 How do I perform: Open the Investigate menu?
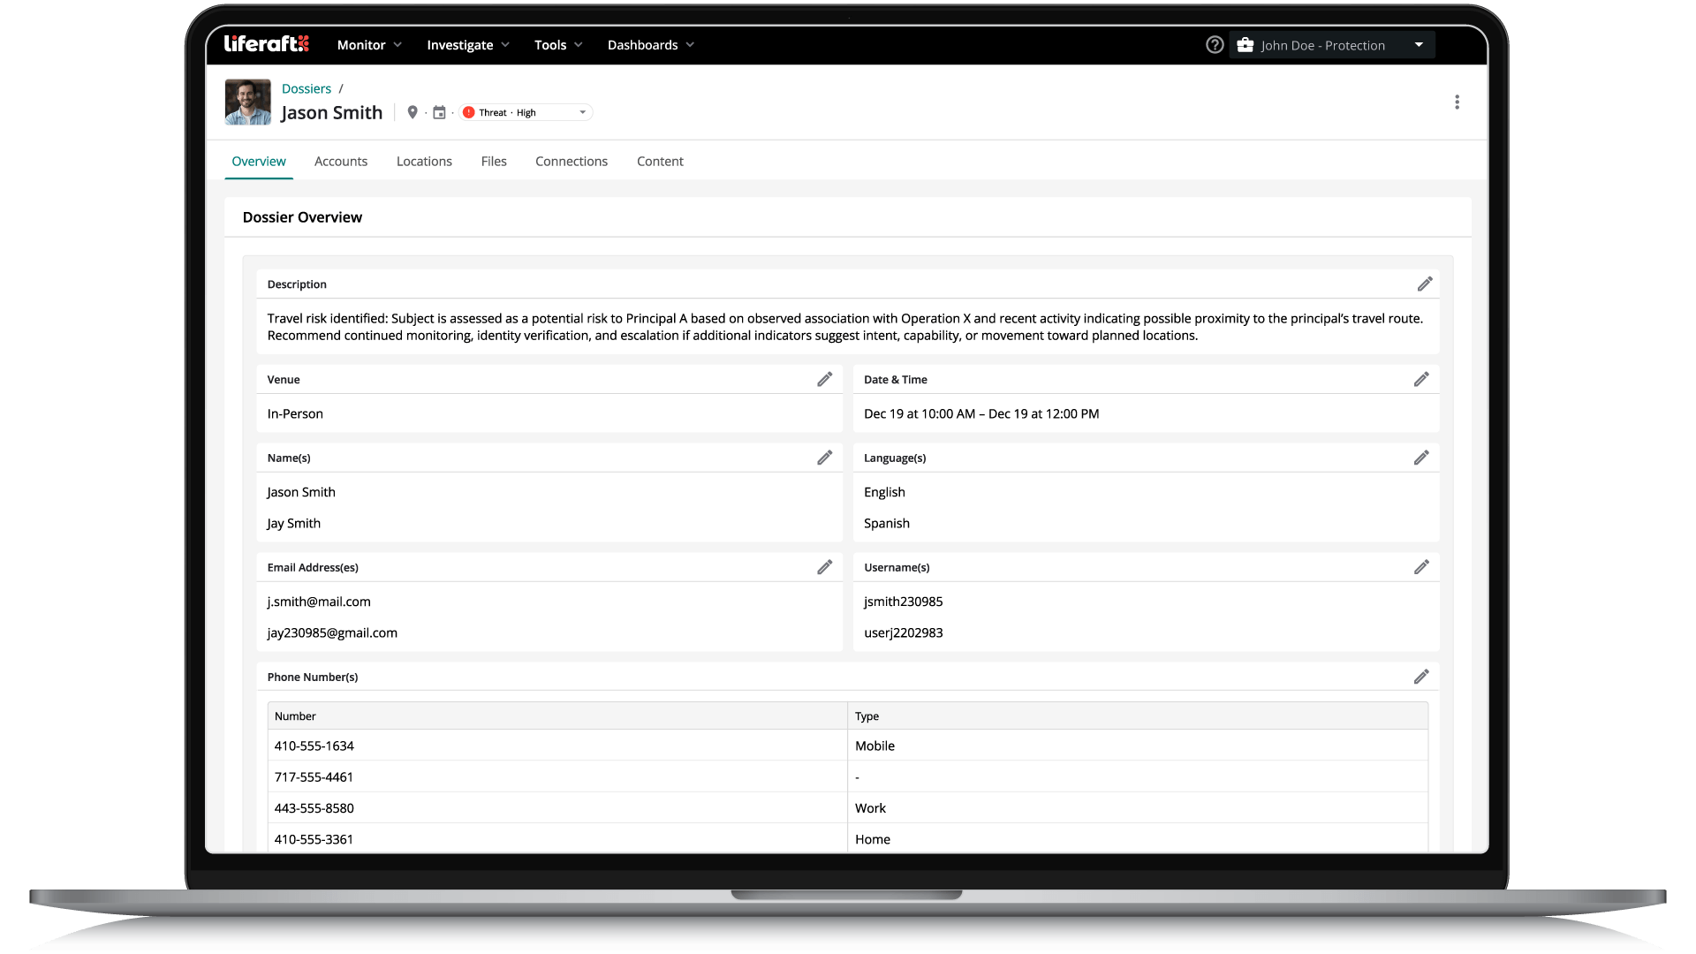468,45
